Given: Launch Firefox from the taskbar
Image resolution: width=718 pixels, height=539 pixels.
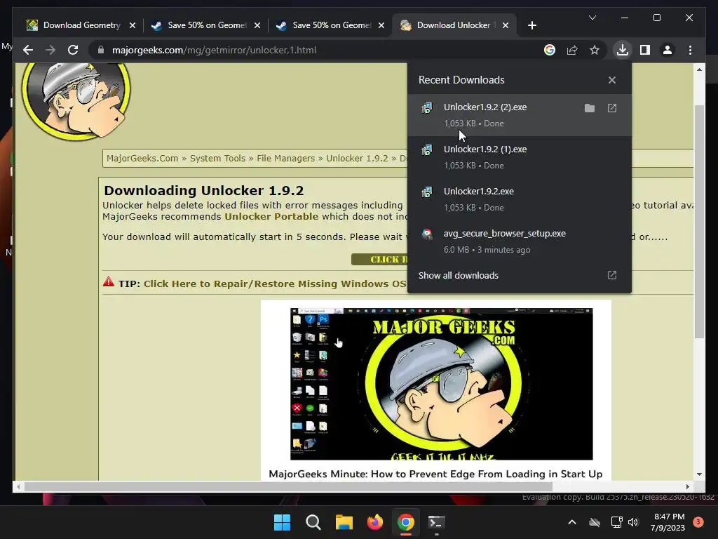Looking at the screenshot, I should click(x=375, y=522).
